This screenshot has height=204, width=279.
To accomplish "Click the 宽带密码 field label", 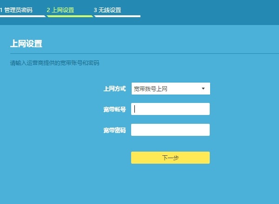I will pyautogui.click(x=114, y=130).
